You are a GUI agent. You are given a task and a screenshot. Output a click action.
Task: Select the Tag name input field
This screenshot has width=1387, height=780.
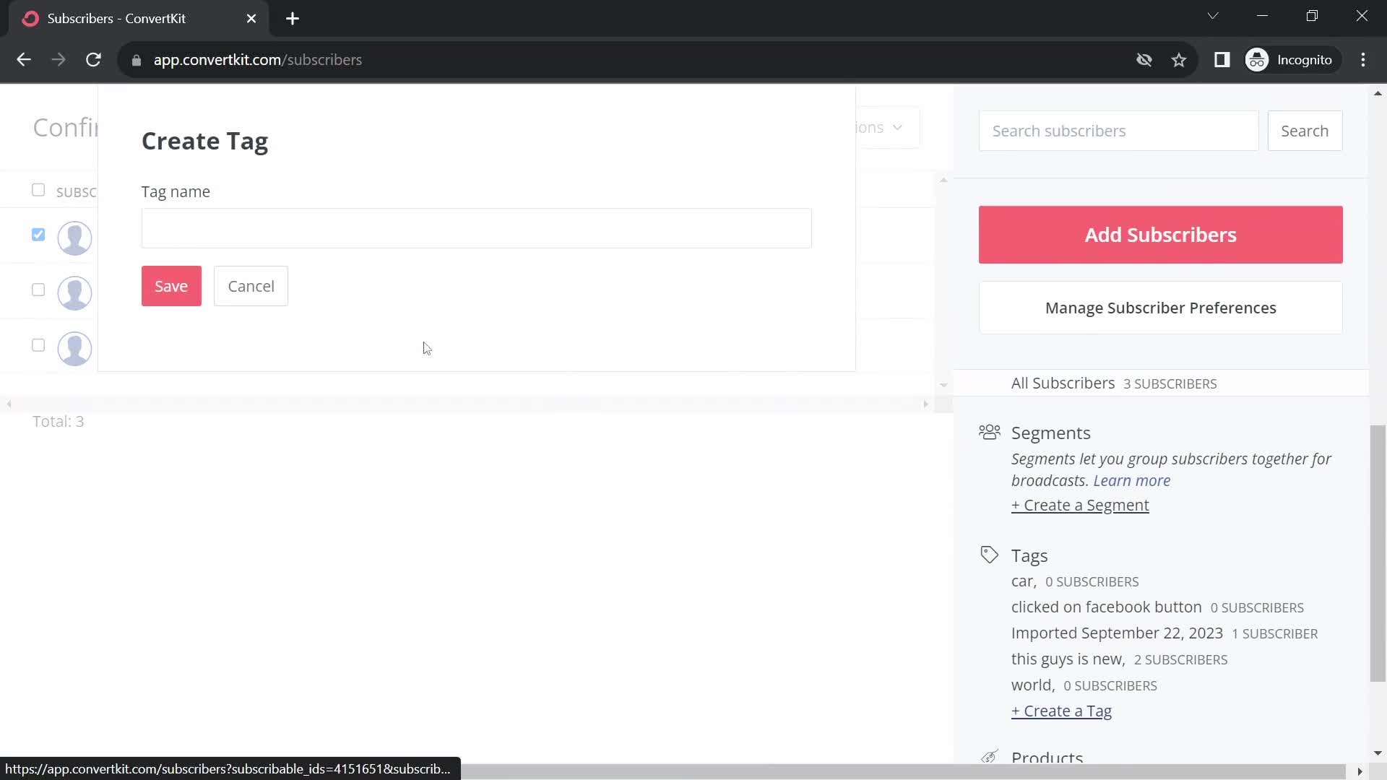[x=476, y=227]
